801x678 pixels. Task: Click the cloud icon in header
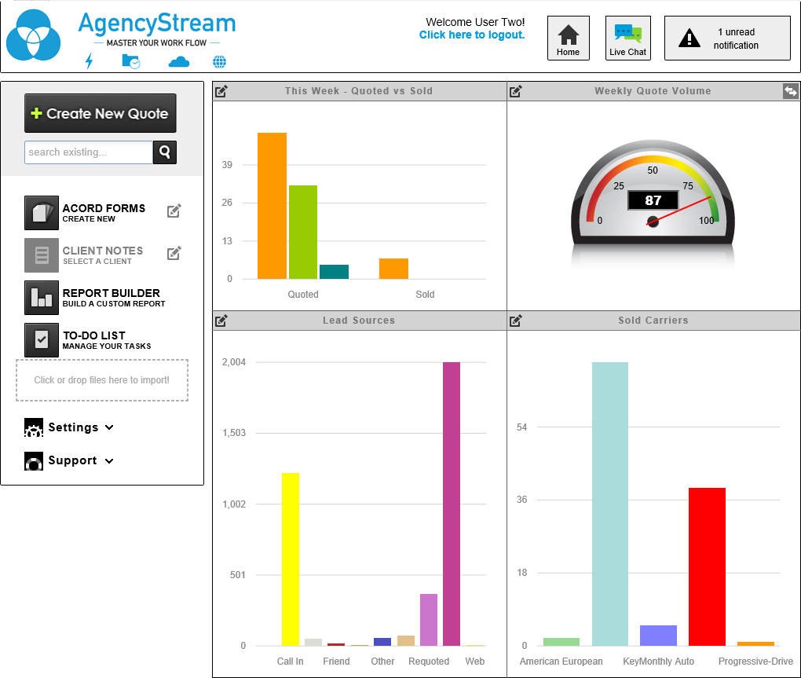tap(179, 61)
